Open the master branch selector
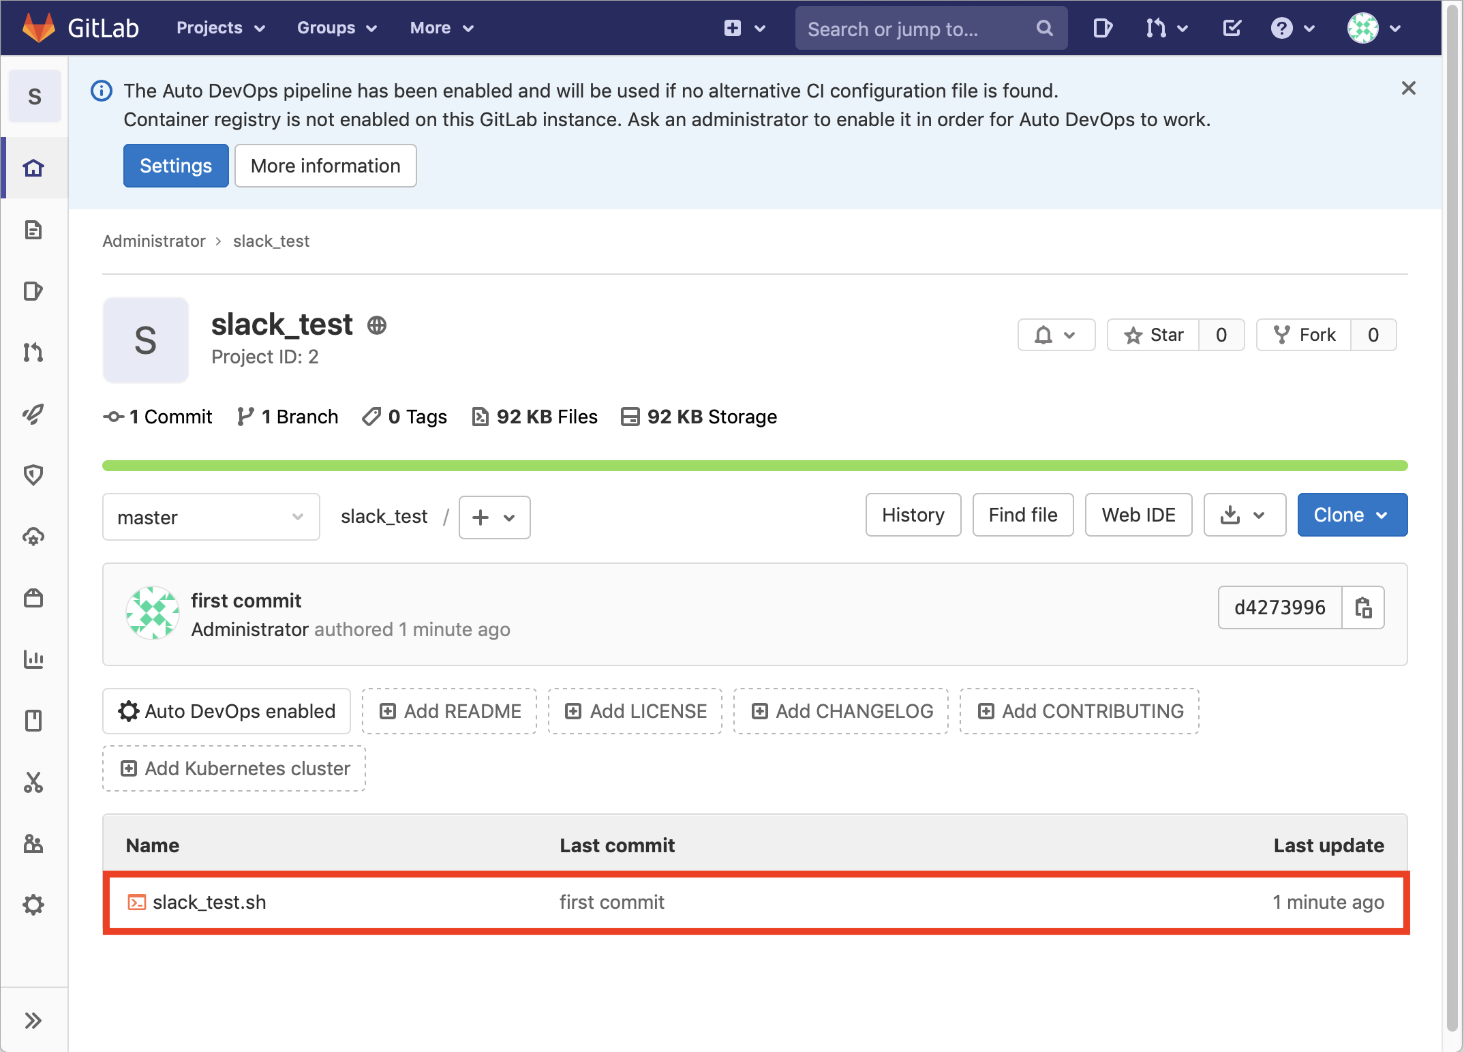1464x1052 pixels. [x=211, y=517]
